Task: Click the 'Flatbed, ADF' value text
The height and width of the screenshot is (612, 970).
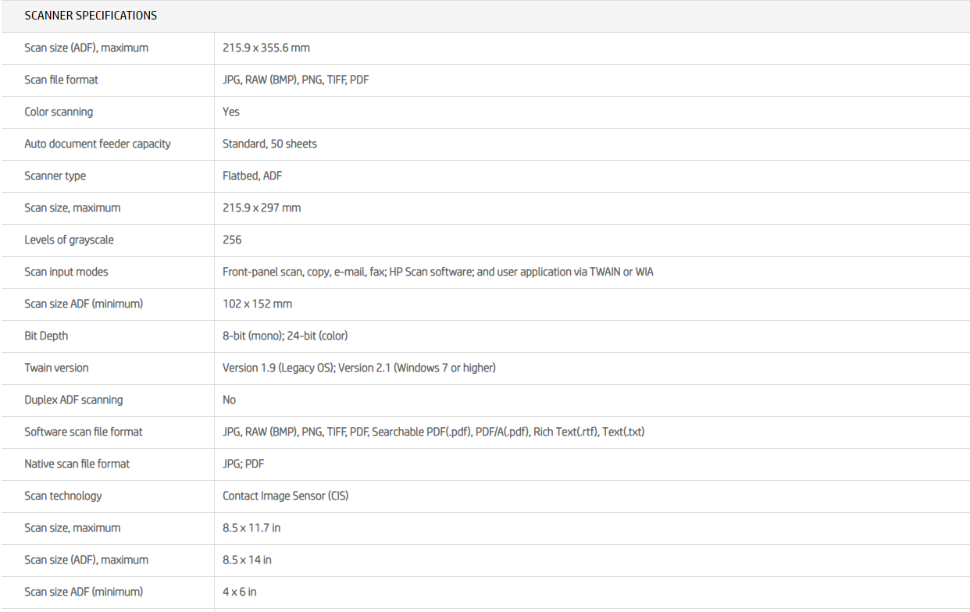Action: [x=252, y=176]
